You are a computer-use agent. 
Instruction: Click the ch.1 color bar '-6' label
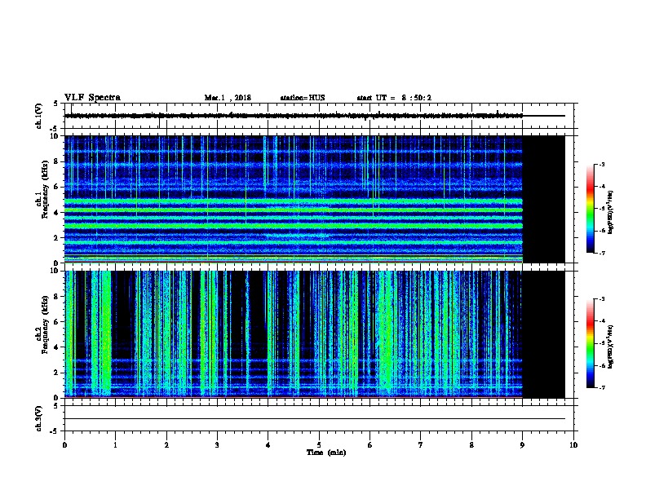(x=601, y=231)
